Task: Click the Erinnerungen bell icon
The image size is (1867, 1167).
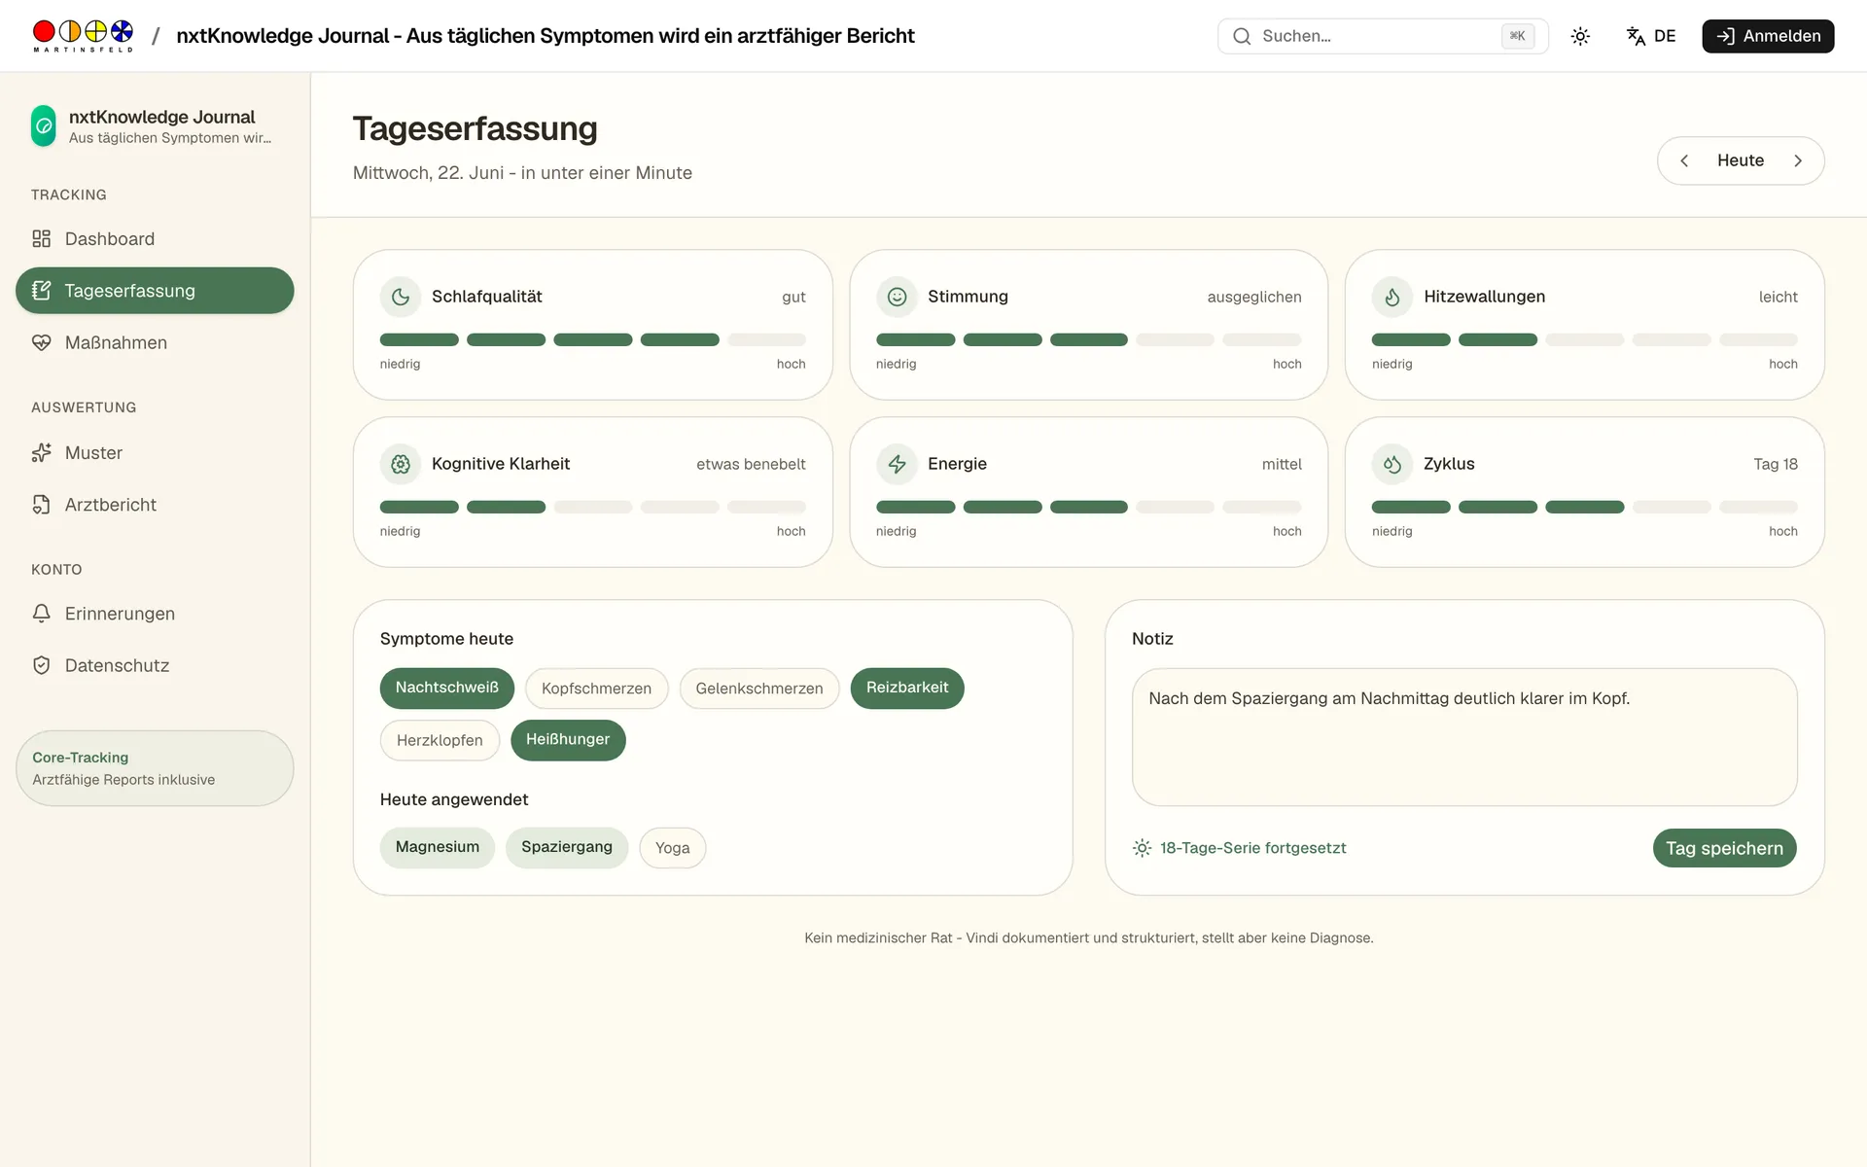Action: 41,614
